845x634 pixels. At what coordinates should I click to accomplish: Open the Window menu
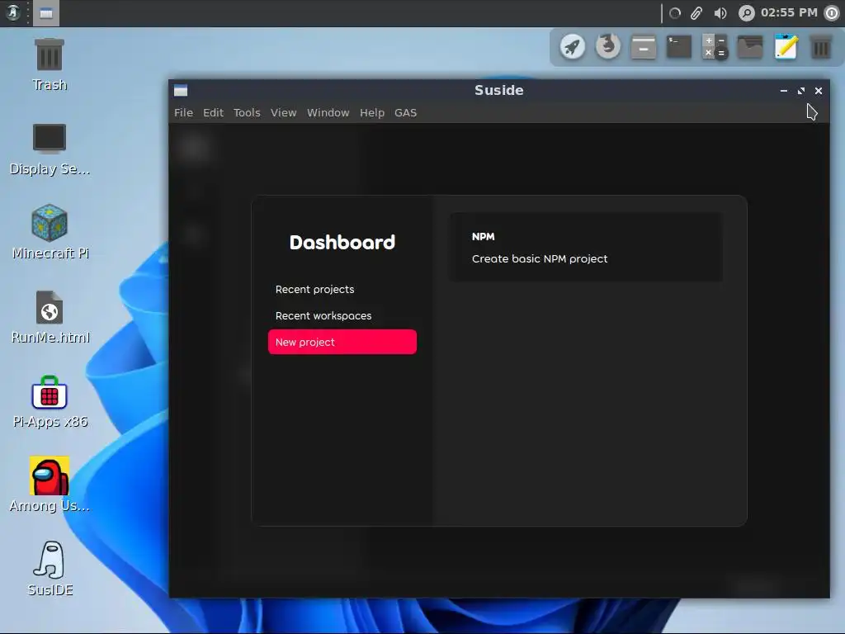pyautogui.click(x=328, y=112)
